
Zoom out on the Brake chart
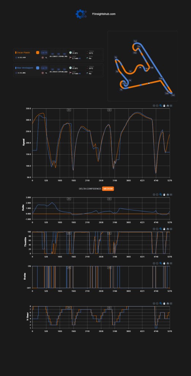(x=157, y=263)
